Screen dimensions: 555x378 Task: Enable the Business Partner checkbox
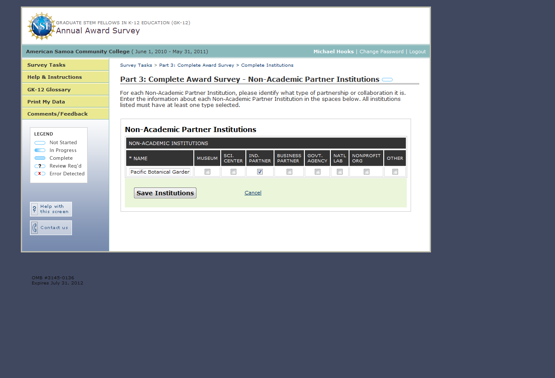click(x=289, y=172)
